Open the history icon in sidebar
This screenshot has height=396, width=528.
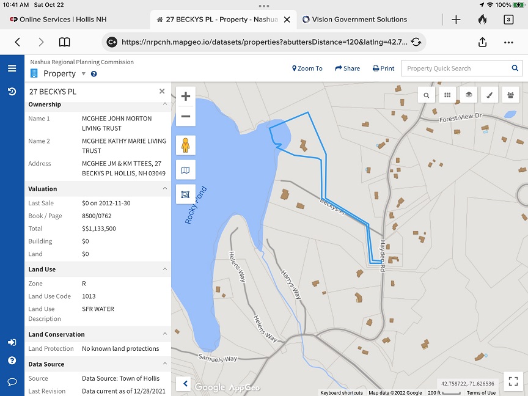pyautogui.click(x=12, y=92)
